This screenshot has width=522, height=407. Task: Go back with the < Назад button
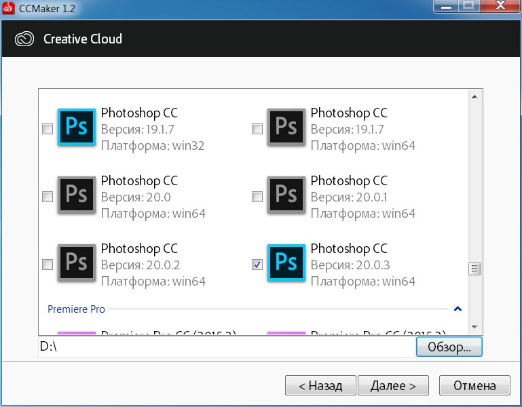pyautogui.click(x=320, y=385)
